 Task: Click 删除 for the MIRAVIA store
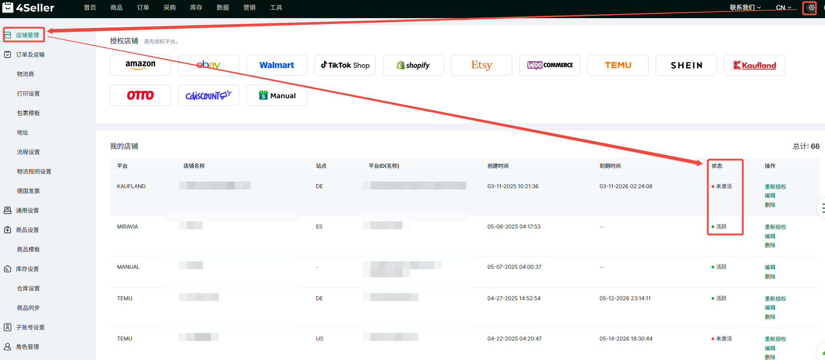770,245
